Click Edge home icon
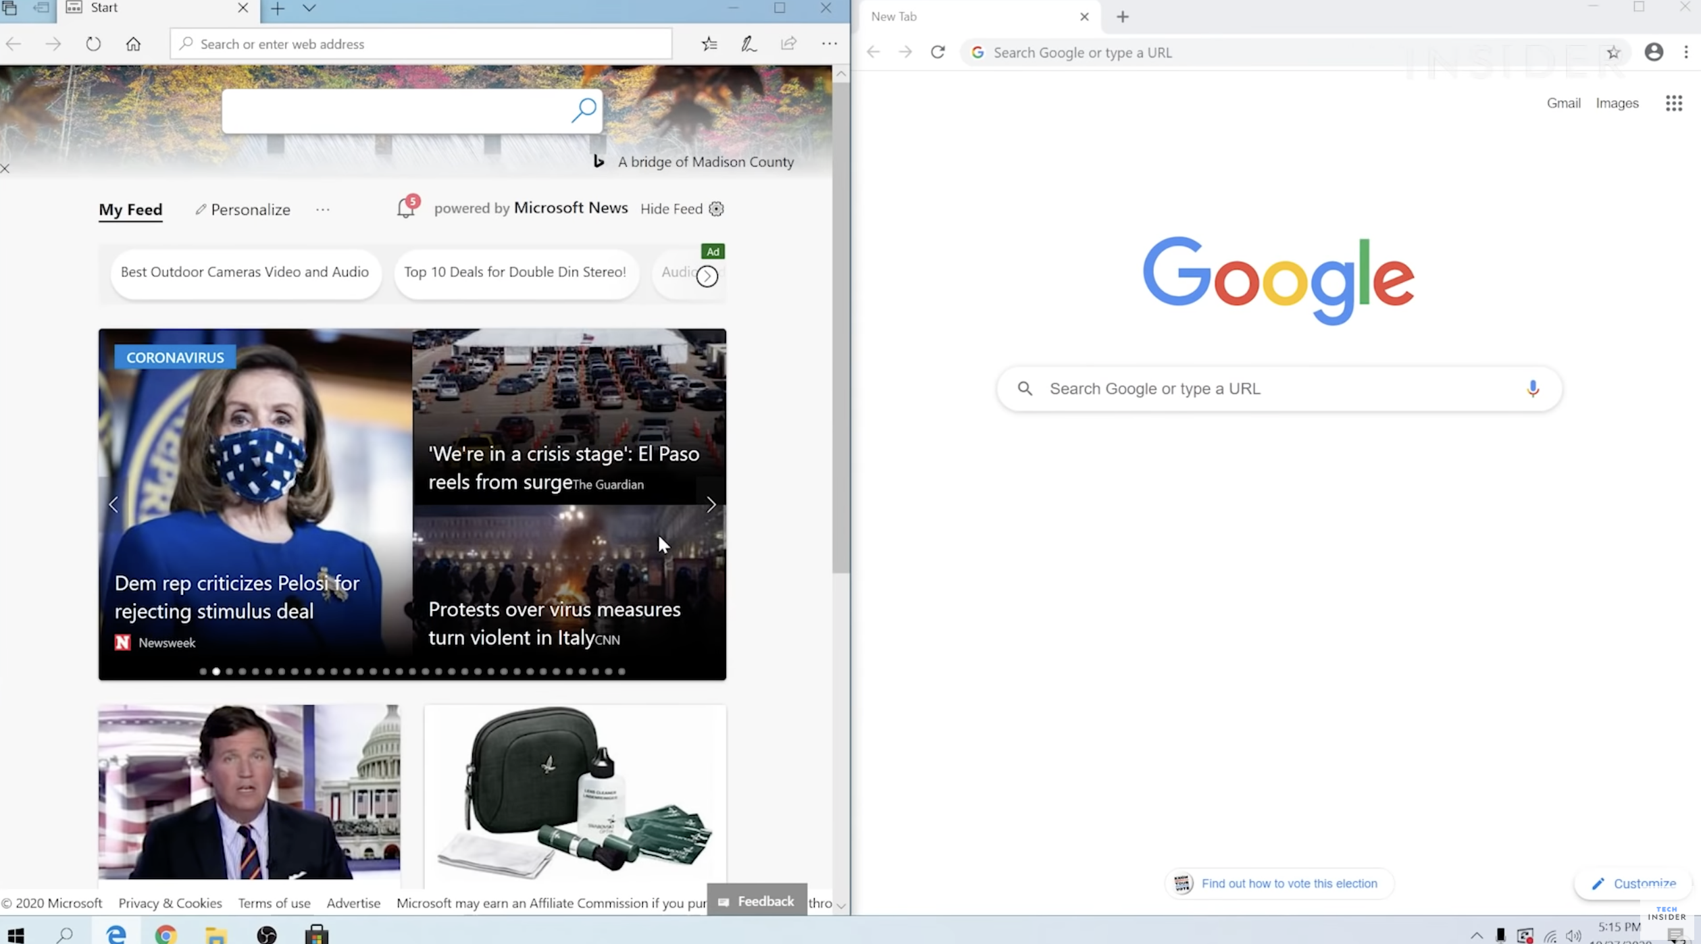Image resolution: width=1701 pixels, height=944 pixels. [x=133, y=45]
